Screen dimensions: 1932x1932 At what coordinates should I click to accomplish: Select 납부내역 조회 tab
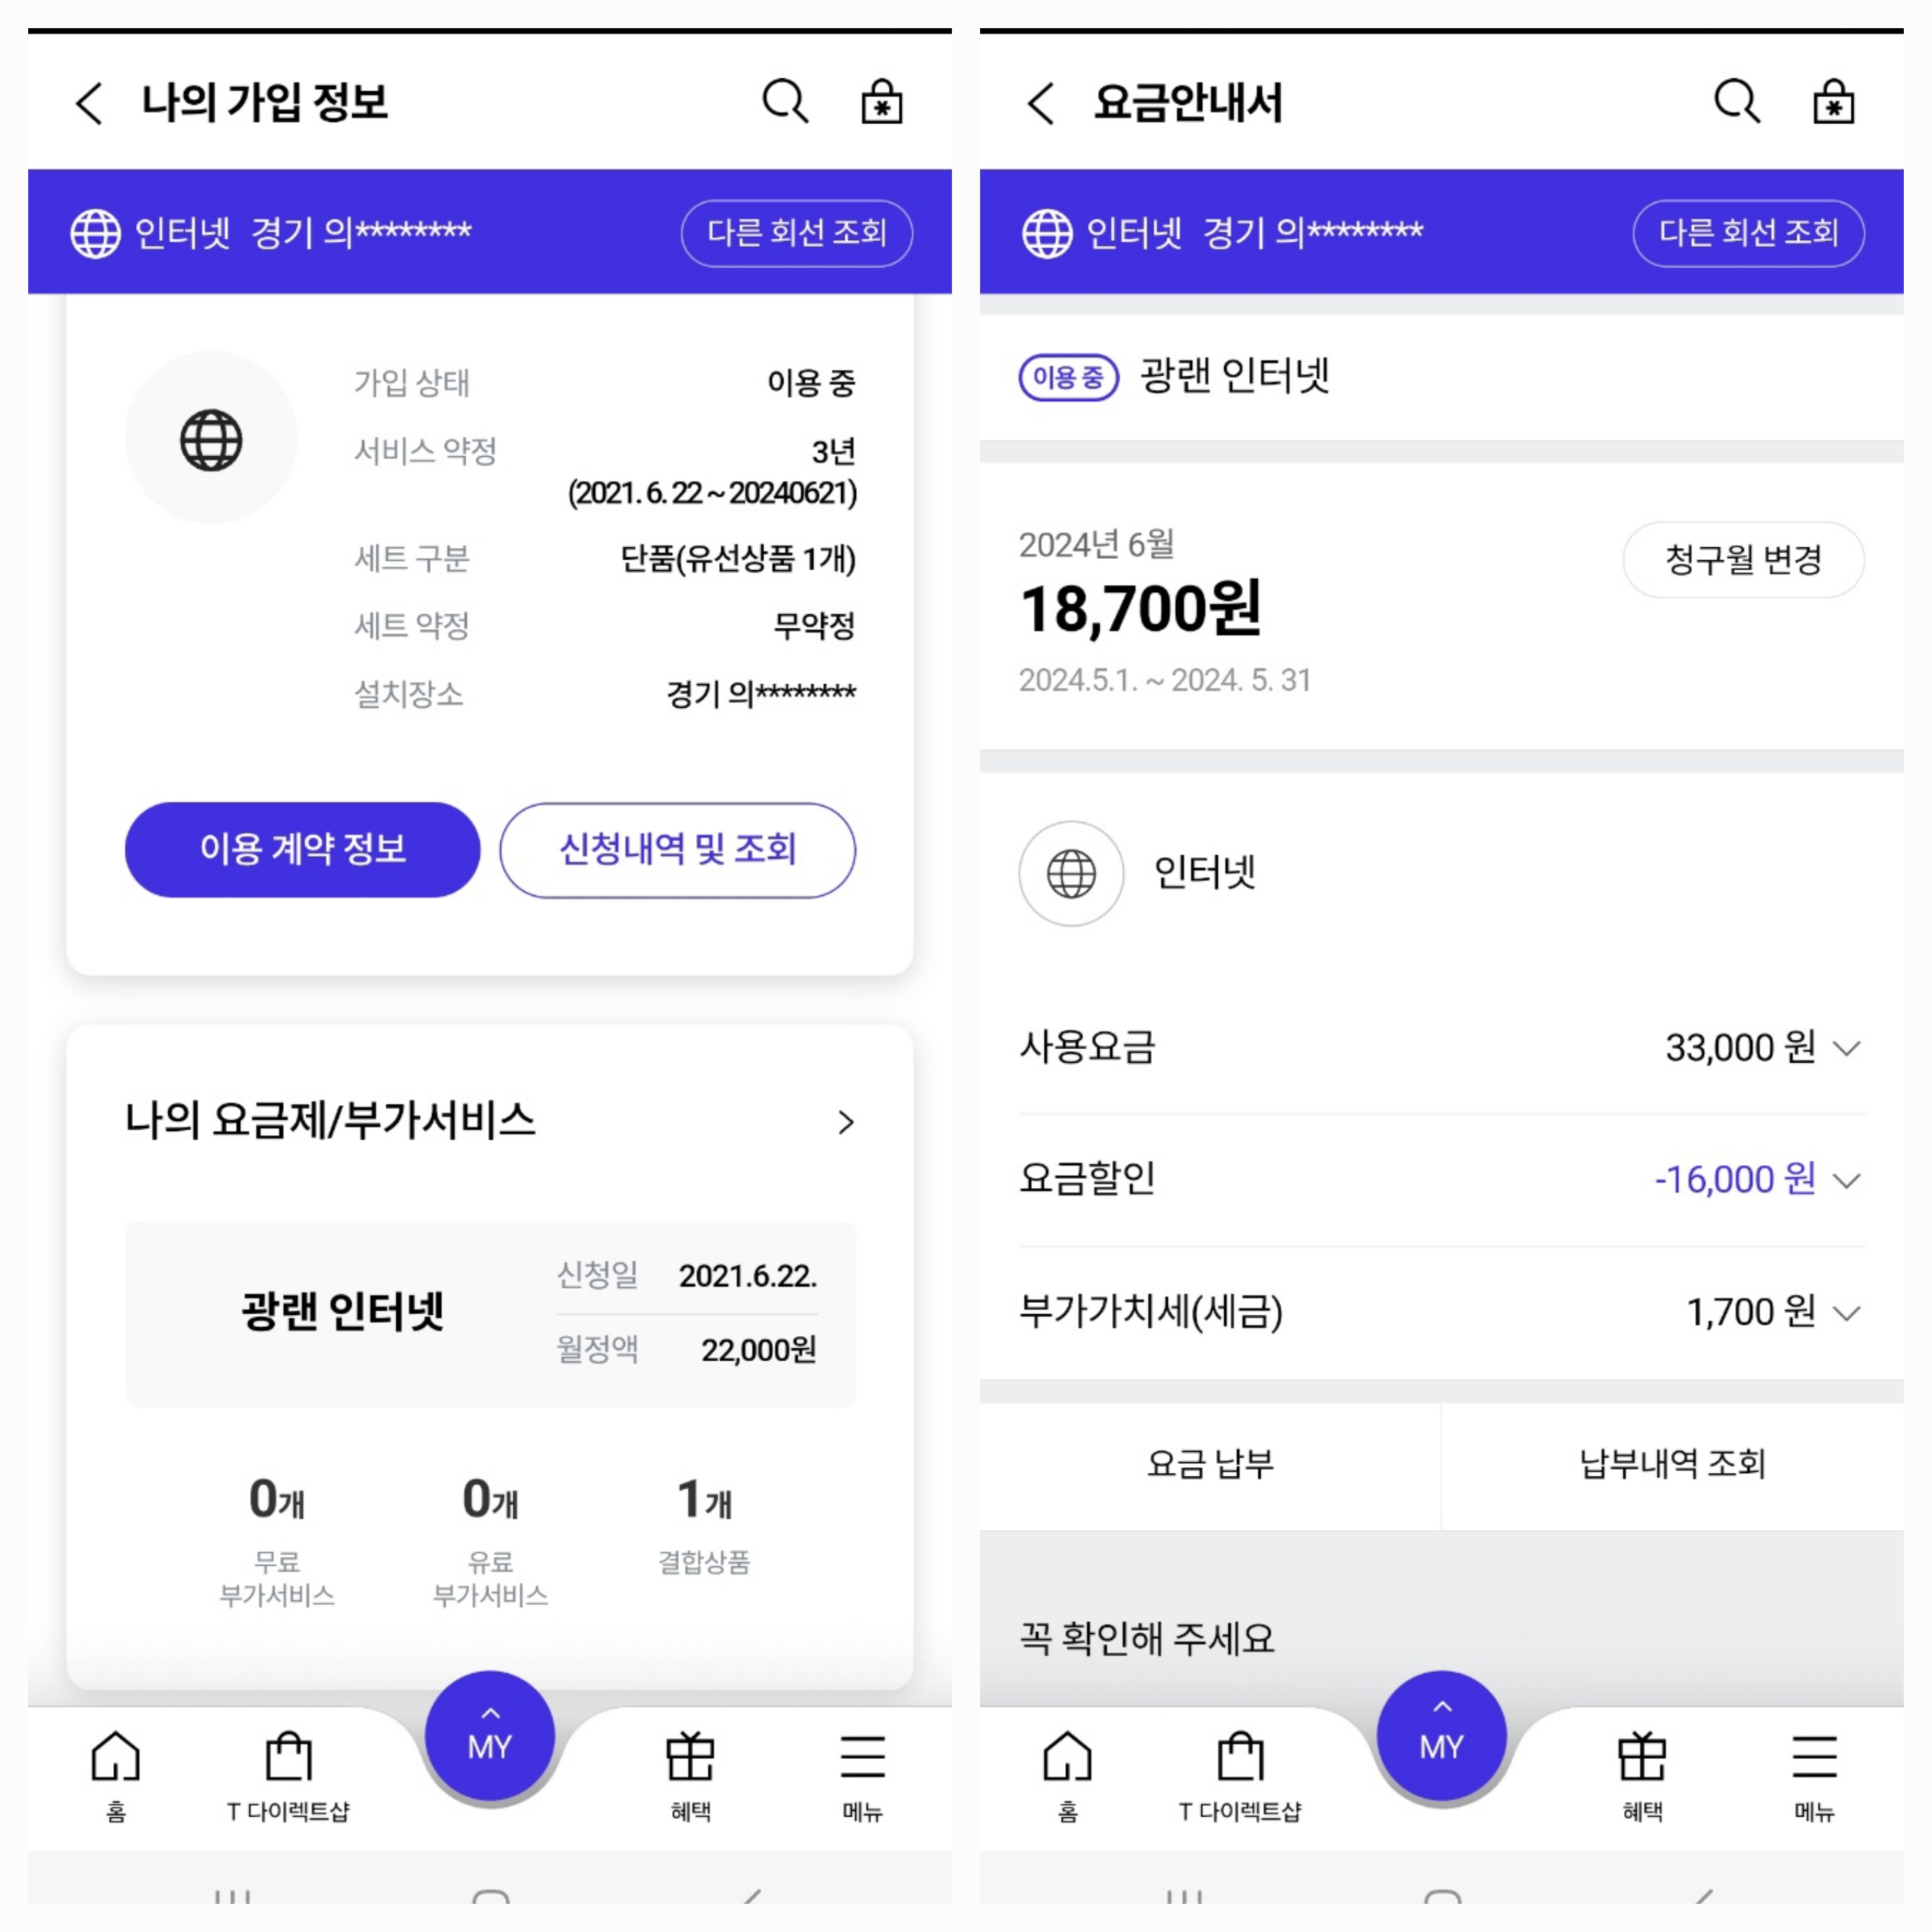[1673, 1465]
